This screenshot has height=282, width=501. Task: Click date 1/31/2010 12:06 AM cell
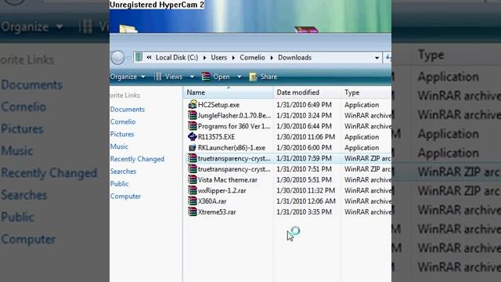click(x=306, y=201)
